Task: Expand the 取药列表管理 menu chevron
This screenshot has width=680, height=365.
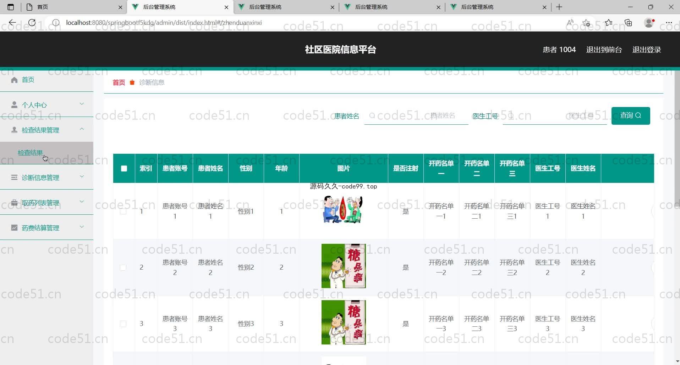Action: coord(82,202)
